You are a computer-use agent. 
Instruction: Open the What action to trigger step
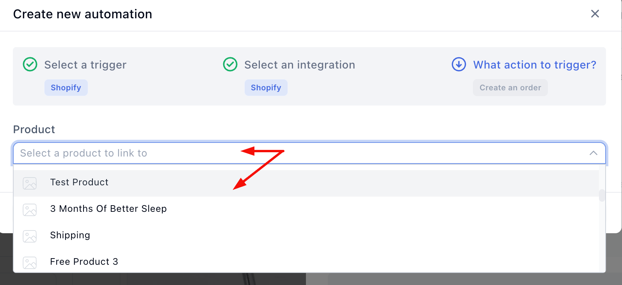pos(535,65)
